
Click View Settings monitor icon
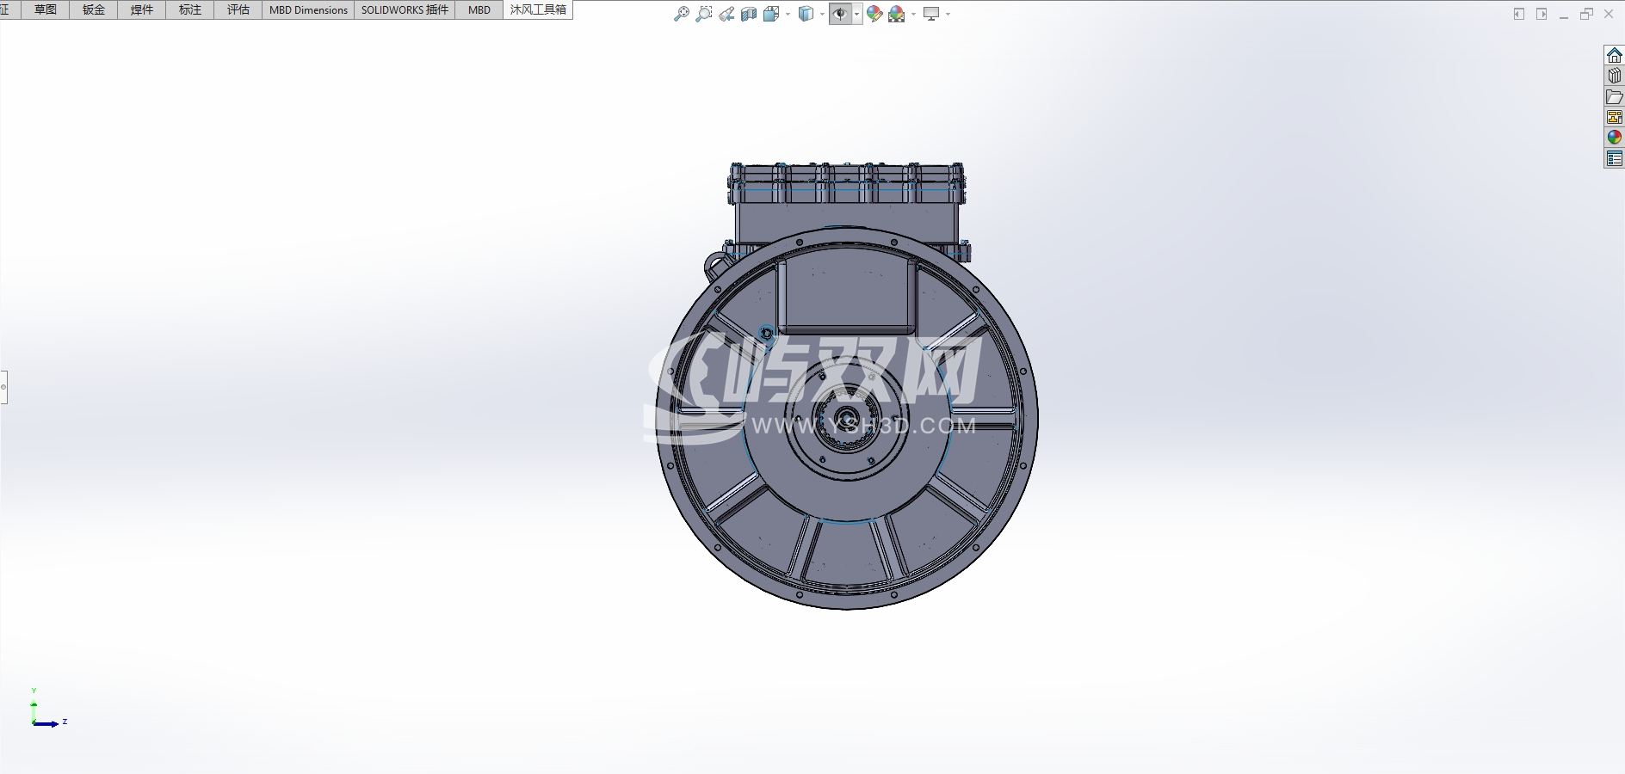pyautogui.click(x=931, y=14)
